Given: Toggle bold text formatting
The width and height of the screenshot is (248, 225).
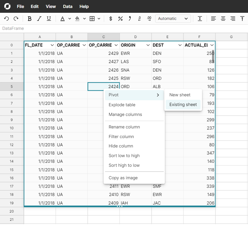Looking at the screenshot, I should [x=30, y=19].
